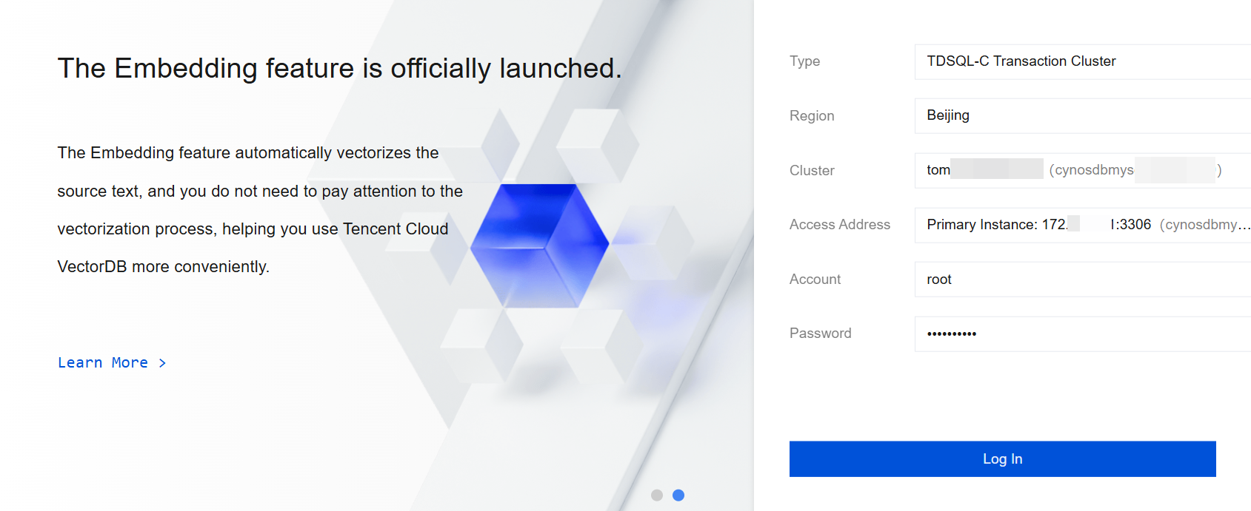Click the Password field label
Screen dimensions: 1251x511
820,334
